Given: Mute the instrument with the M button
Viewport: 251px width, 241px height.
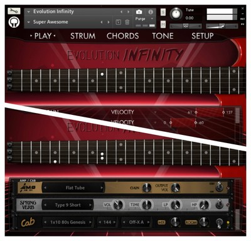Looking at the screenshot, I should (x=163, y=24).
